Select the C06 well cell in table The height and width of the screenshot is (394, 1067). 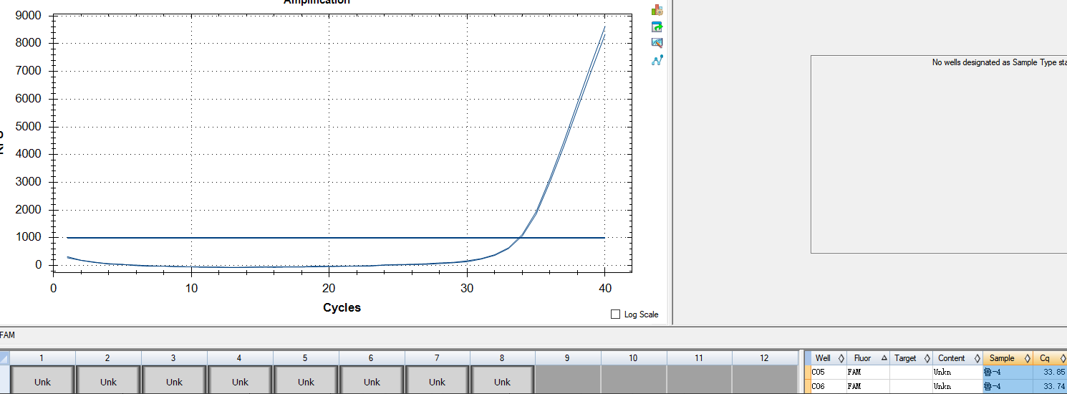(x=828, y=387)
